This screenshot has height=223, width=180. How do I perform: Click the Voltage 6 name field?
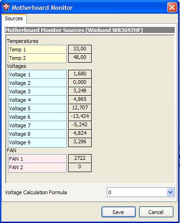pyautogui.click(x=37, y=117)
